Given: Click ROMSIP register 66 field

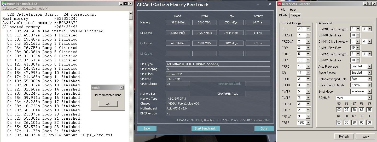Looking at the screenshot, I should (x=346, y=110).
